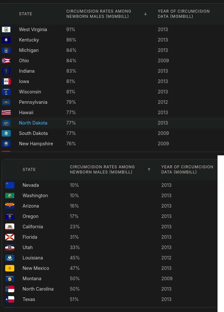
Task: Click the Florida flag icon
Action: pyautogui.click(x=10, y=237)
